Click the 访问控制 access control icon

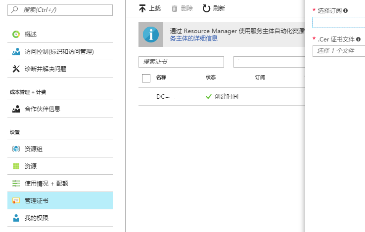16,51
